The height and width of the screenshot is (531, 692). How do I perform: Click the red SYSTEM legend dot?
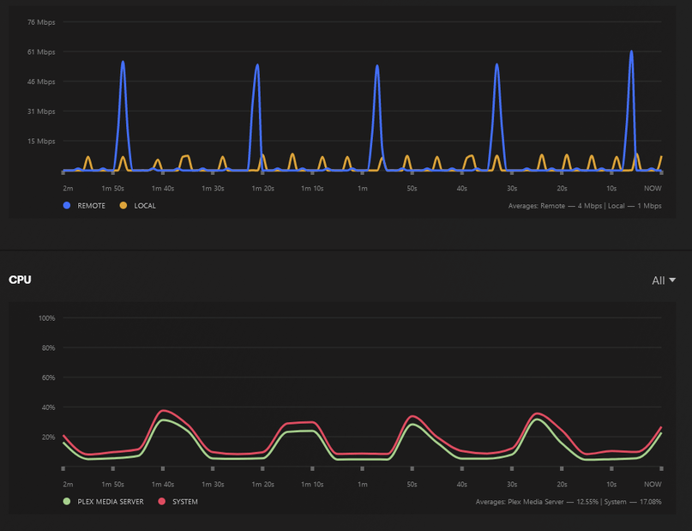pyautogui.click(x=161, y=502)
